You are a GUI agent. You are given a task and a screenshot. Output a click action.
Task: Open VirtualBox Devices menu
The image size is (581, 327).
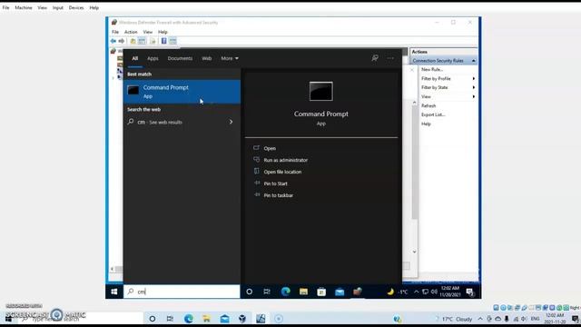[76, 7]
